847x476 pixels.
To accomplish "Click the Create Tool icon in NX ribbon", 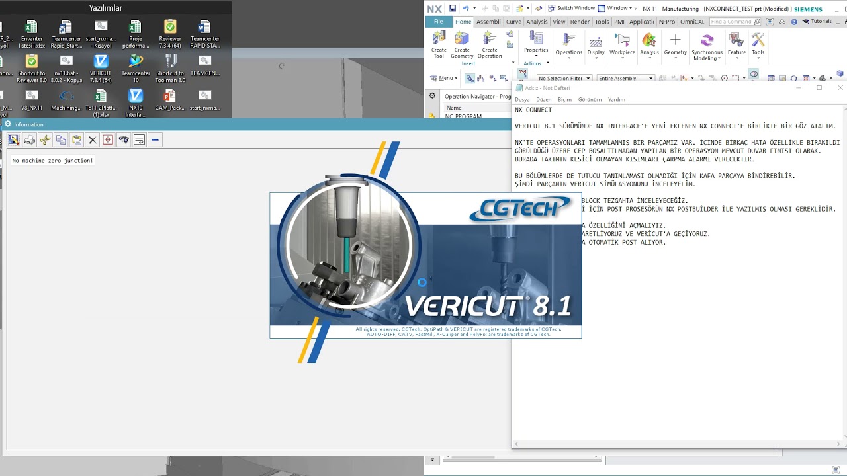I will coord(439,44).
